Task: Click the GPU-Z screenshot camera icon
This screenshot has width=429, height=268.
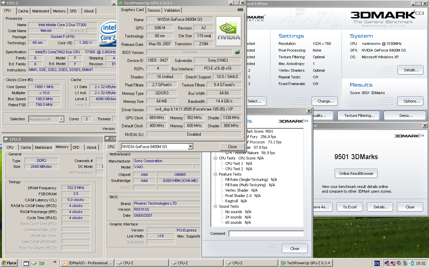Action: [x=240, y=10]
